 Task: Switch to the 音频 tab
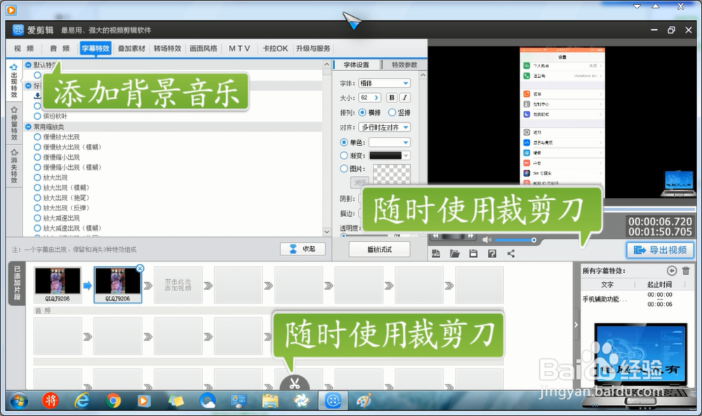[60, 48]
